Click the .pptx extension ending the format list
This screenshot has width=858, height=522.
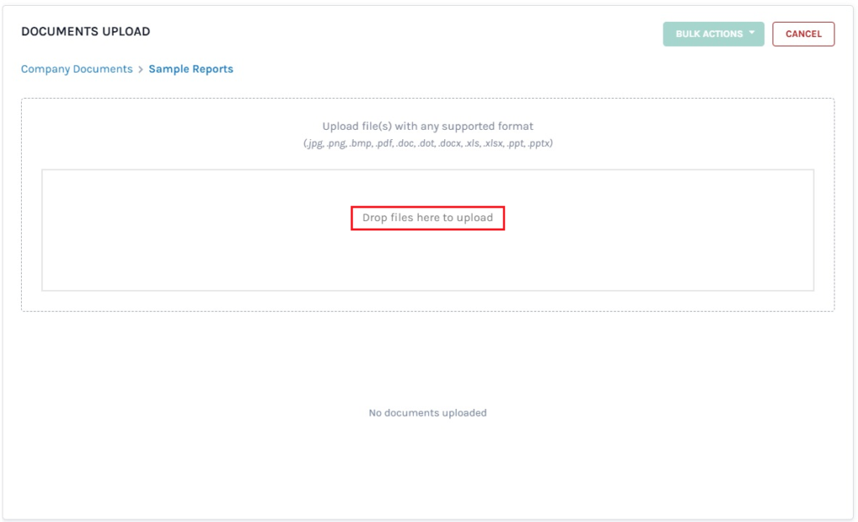(540, 143)
